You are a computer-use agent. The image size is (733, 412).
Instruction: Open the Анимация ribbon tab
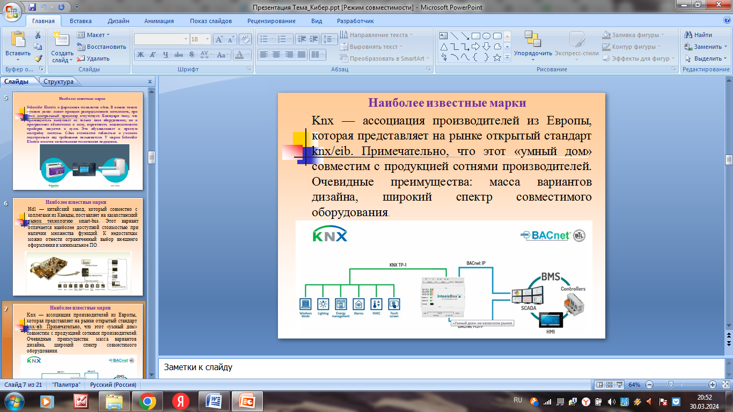(x=159, y=21)
